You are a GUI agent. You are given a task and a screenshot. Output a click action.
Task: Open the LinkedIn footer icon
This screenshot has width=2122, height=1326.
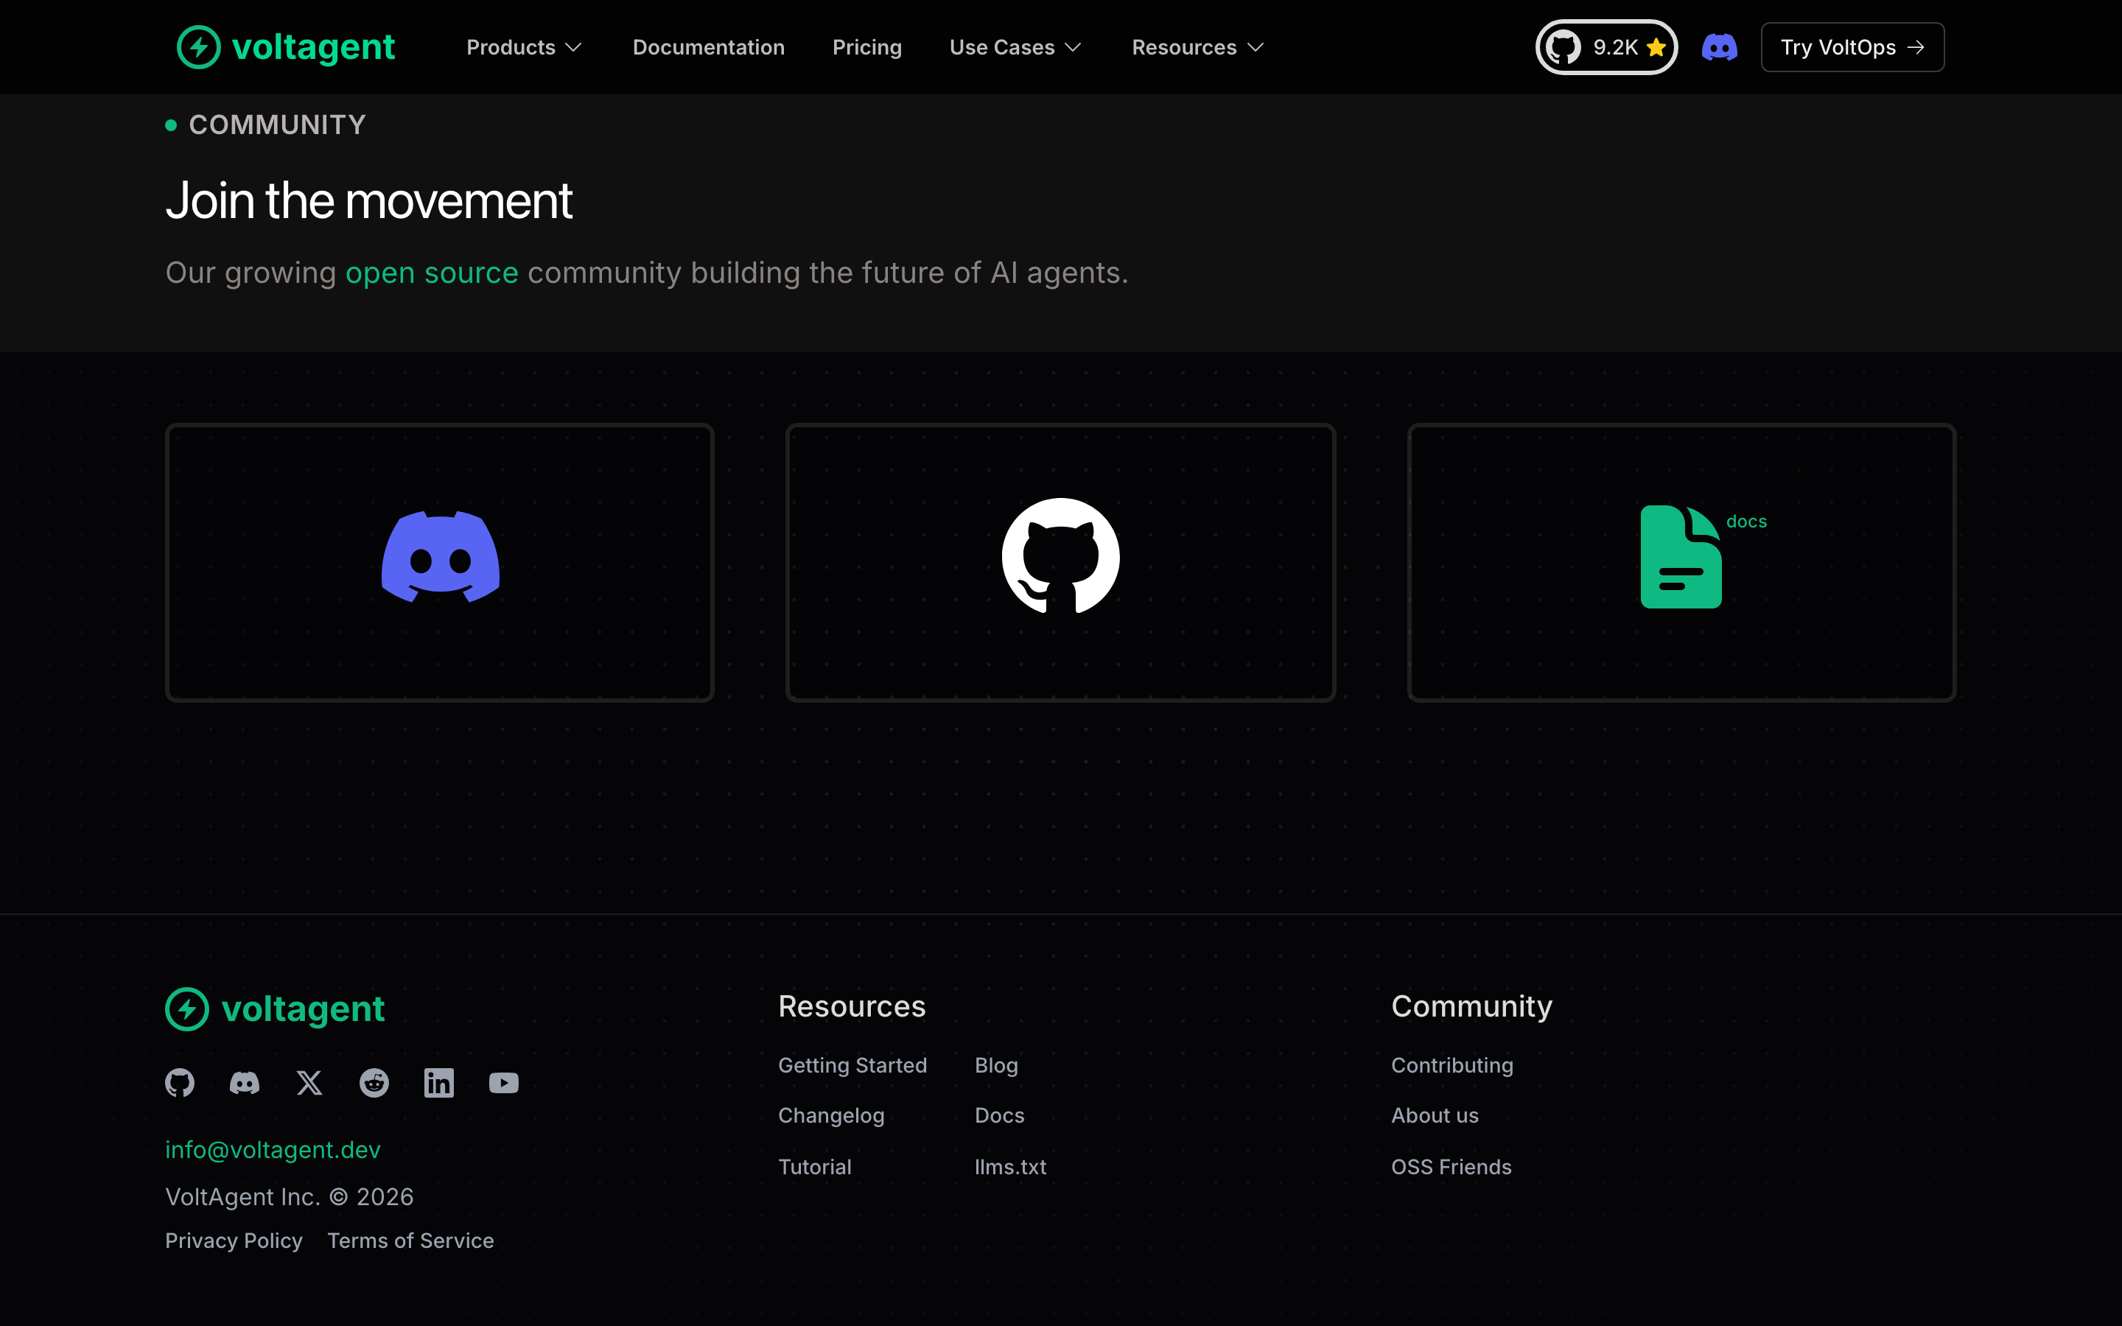pos(439,1083)
